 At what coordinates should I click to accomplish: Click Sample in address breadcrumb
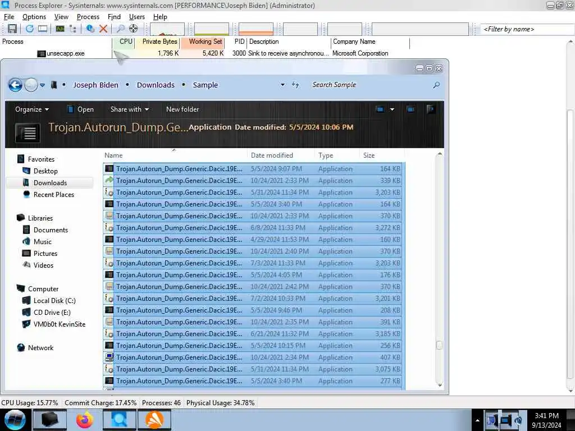[x=206, y=85]
